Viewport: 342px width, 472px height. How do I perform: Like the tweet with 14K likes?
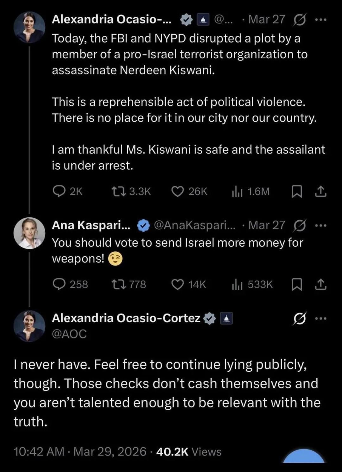point(178,284)
